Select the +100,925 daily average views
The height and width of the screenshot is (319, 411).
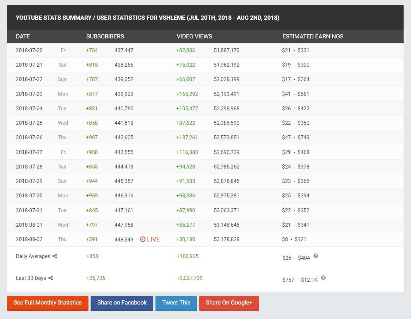(x=188, y=256)
